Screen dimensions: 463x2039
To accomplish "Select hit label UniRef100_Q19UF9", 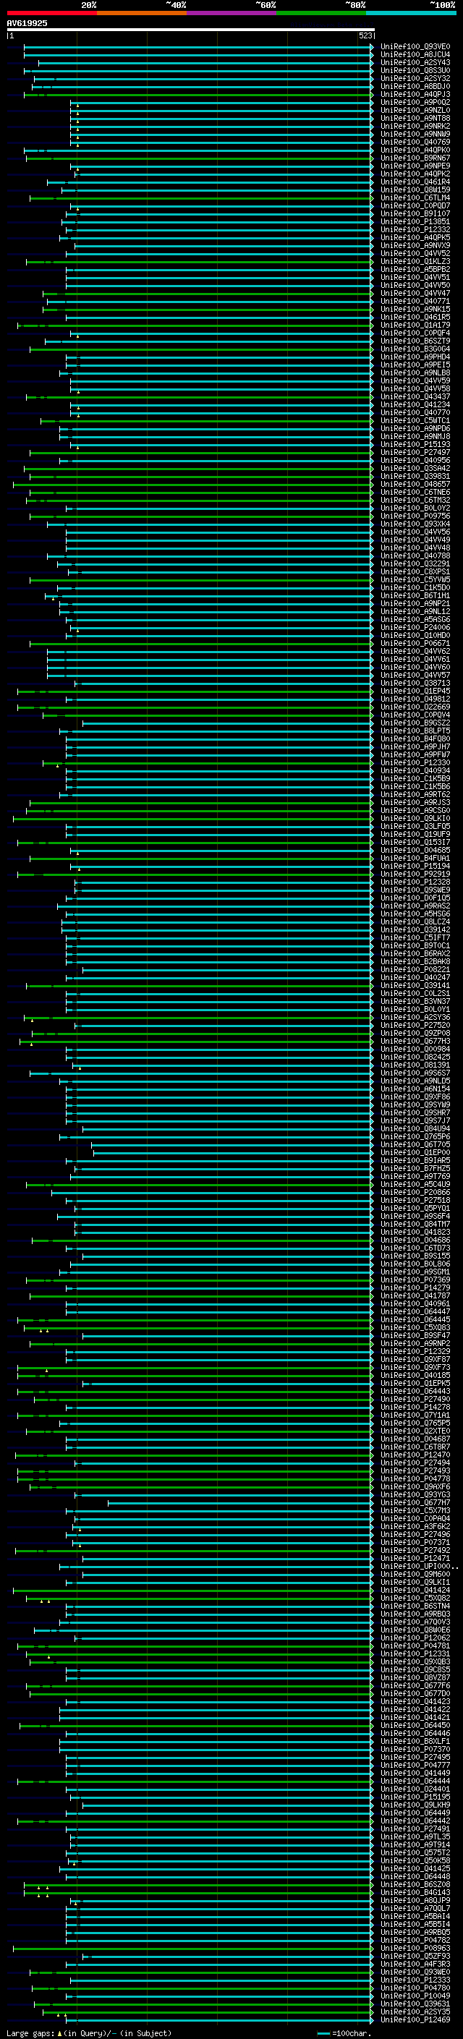I will point(415,833).
